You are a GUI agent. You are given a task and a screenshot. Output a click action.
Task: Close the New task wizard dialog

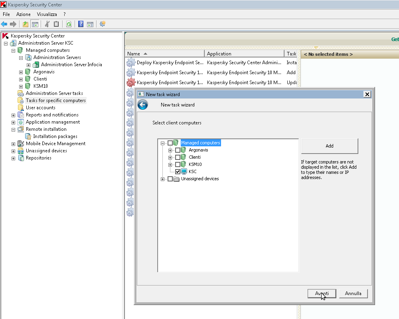coord(367,95)
